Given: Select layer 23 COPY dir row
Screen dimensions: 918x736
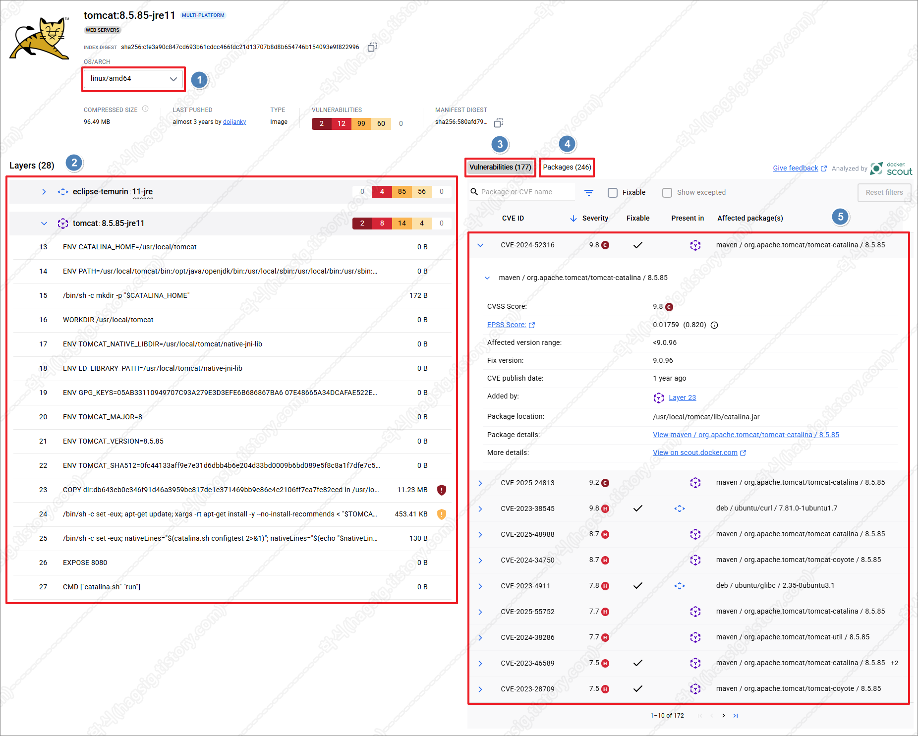Looking at the screenshot, I should click(x=232, y=490).
